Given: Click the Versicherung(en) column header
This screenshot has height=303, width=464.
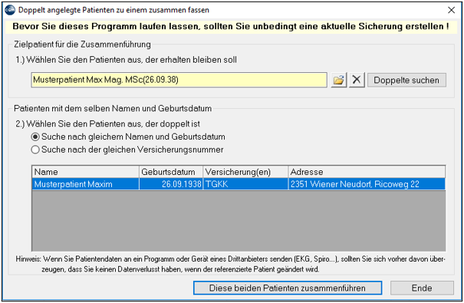Looking at the screenshot, I should [x=245, y=172].
